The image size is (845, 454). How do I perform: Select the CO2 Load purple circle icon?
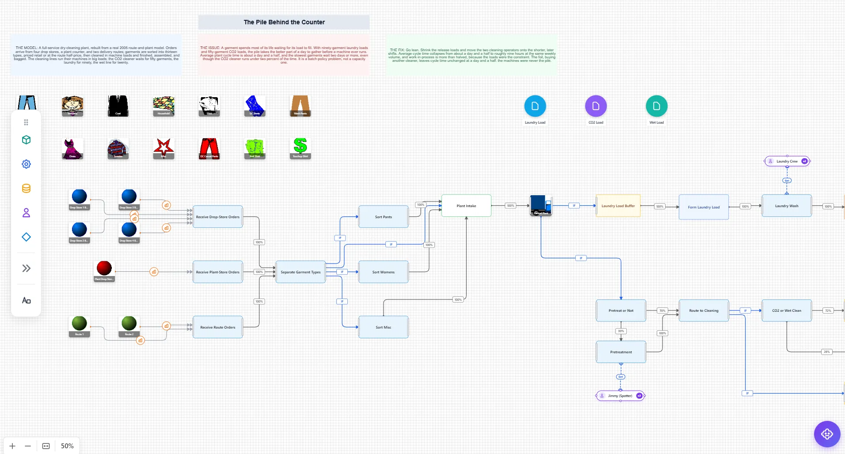click(596, 106)
